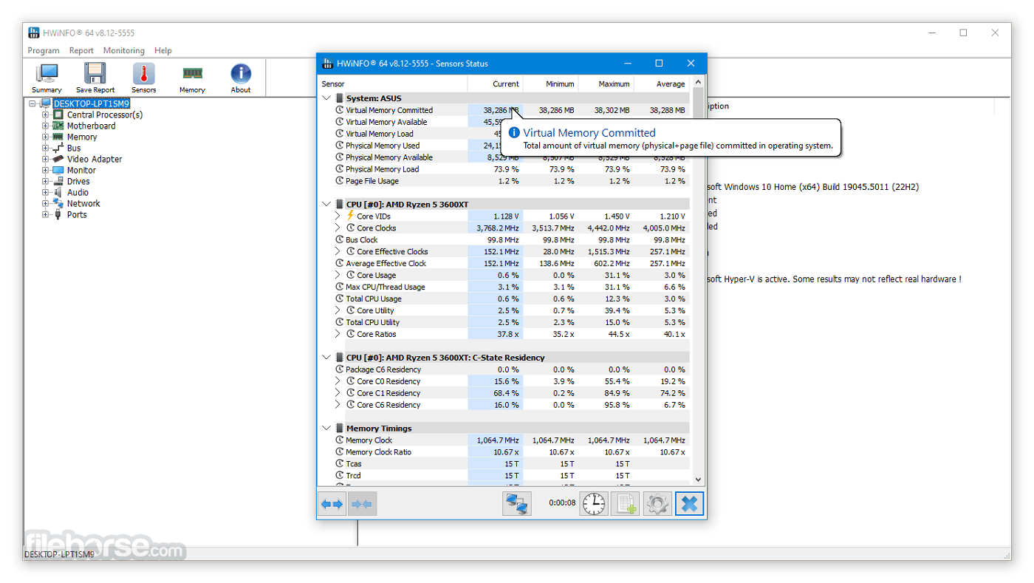The image size is (1034, 583).
Task: Collapse the DESKTOP-LPT1SM9 root node
Action: point(32,104)
